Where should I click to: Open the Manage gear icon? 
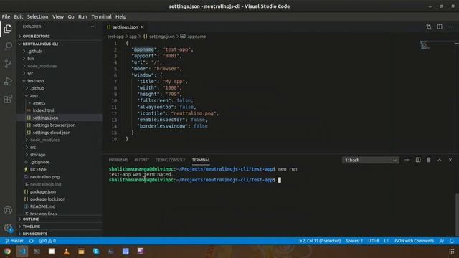(x=8, y=228)
